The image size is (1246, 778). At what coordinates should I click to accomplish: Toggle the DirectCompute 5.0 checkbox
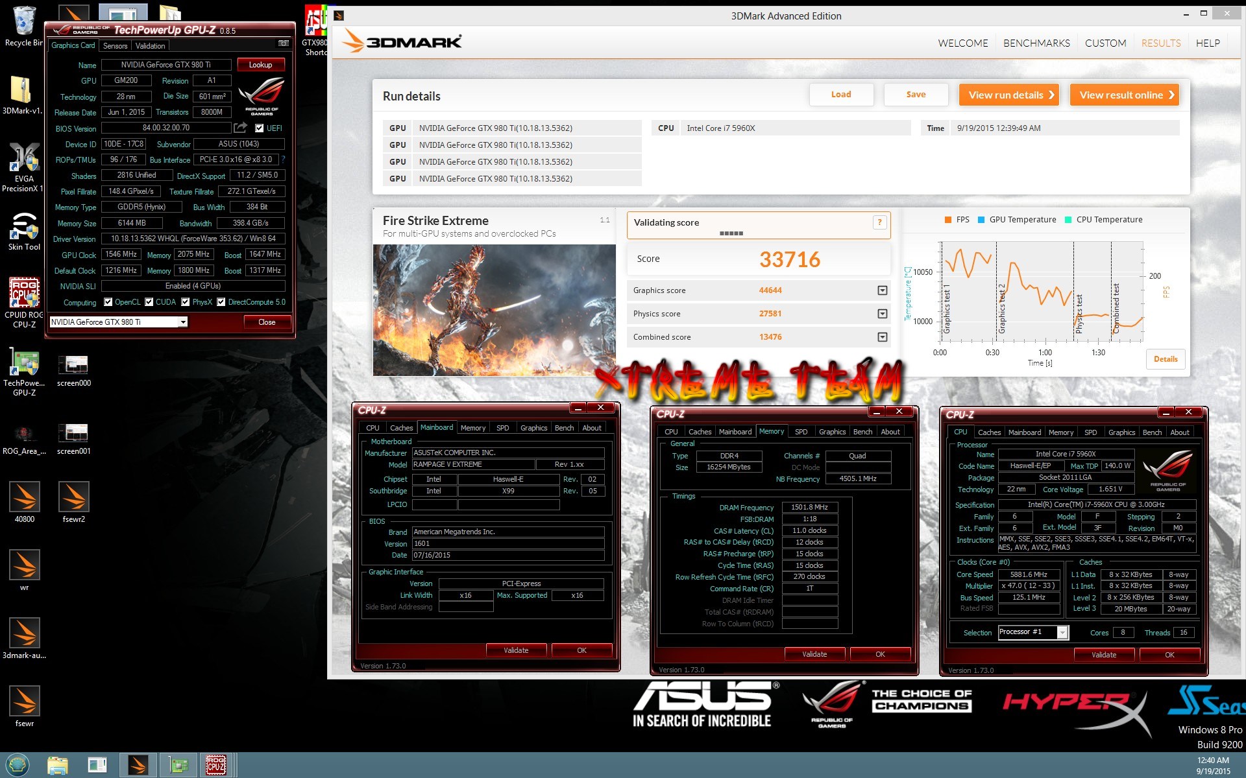click(221, 302)
